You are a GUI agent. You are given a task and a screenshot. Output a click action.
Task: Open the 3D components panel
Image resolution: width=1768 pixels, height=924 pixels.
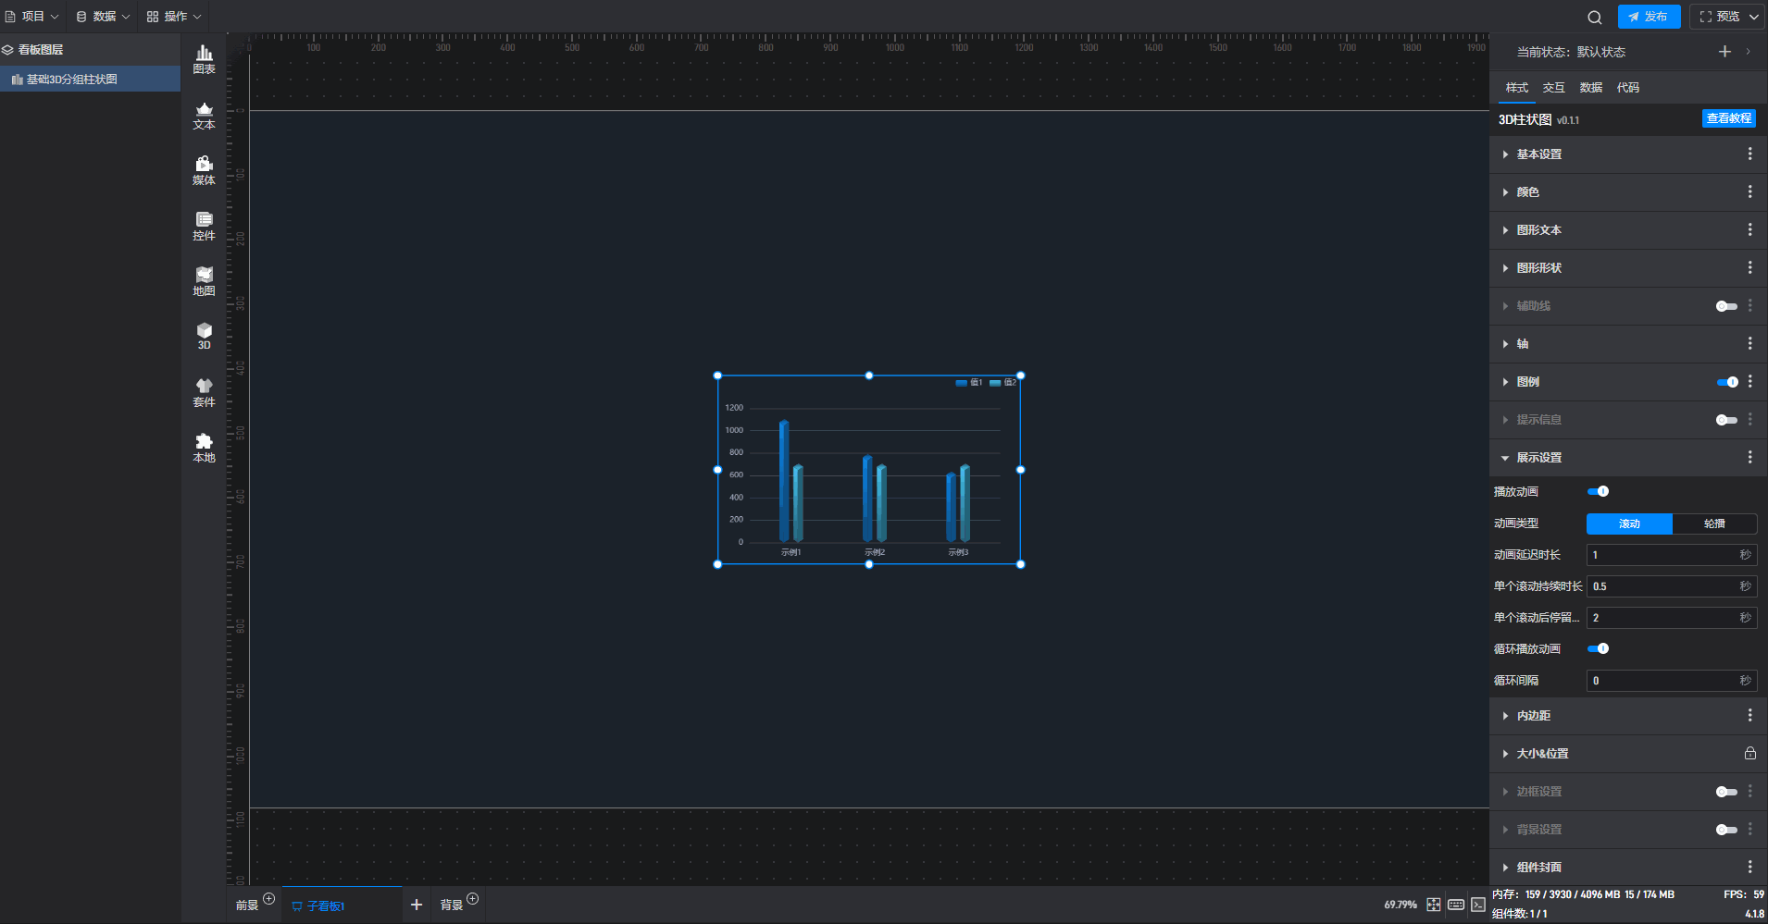pyautogui.click(x=204, y=336)
